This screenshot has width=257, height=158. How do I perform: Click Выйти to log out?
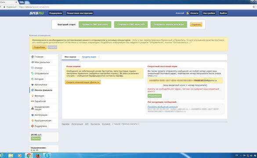(x=223, y=13)
